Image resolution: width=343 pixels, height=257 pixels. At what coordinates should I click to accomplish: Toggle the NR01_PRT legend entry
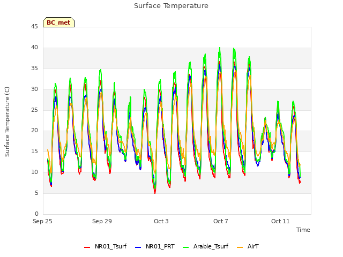coord(155,246)
